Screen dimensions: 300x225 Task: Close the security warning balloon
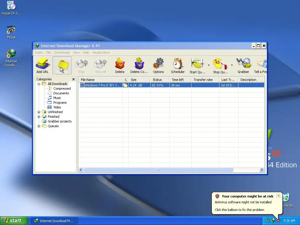(279, 196)
